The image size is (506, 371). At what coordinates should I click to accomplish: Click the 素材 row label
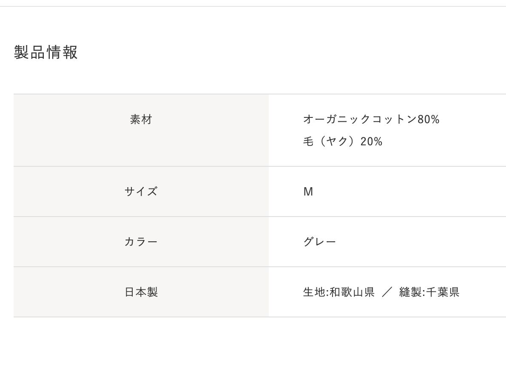click(x=141, y=120)
